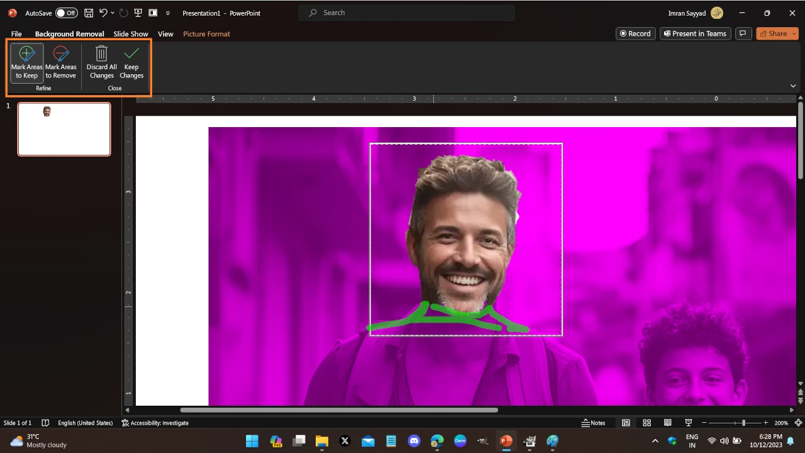Open the Imran Sayyad account profile

click(696, 13)
